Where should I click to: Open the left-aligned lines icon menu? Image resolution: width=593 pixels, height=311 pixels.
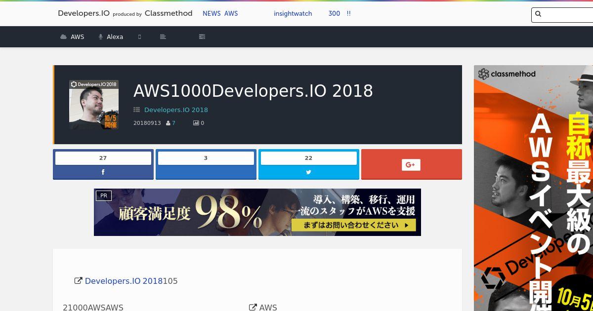[163, 37]
